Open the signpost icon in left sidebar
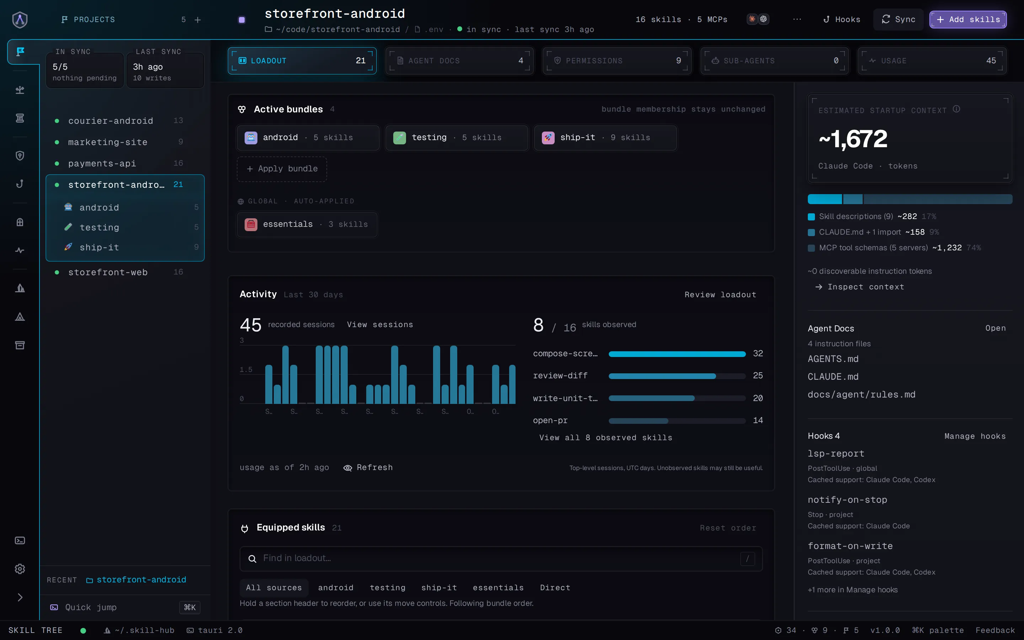This screenshot has height=640, width=1024. [20, 90]
